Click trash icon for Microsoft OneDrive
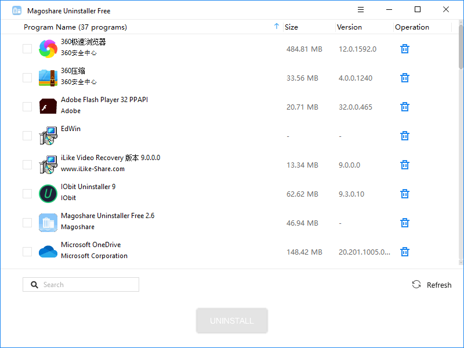Viewport: 464px width, 348px height. click(405, 252)
